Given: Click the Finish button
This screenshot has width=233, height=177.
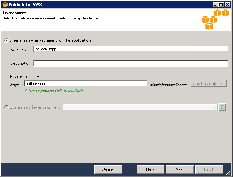Looking at the screenshot, I should pos(209,169).
